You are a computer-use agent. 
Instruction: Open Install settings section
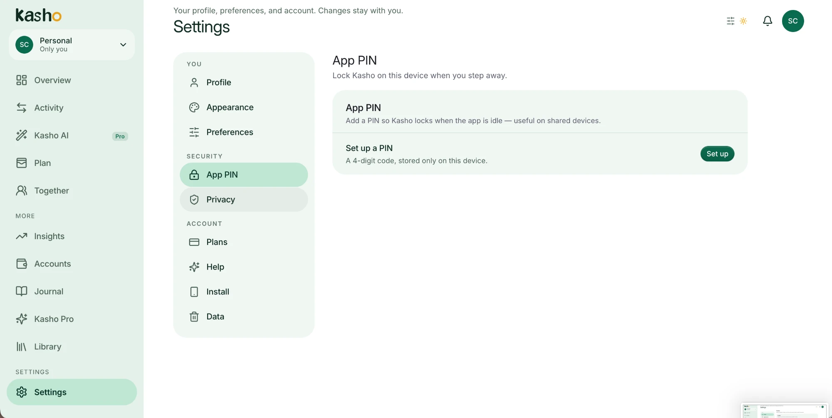pos(244,292)
